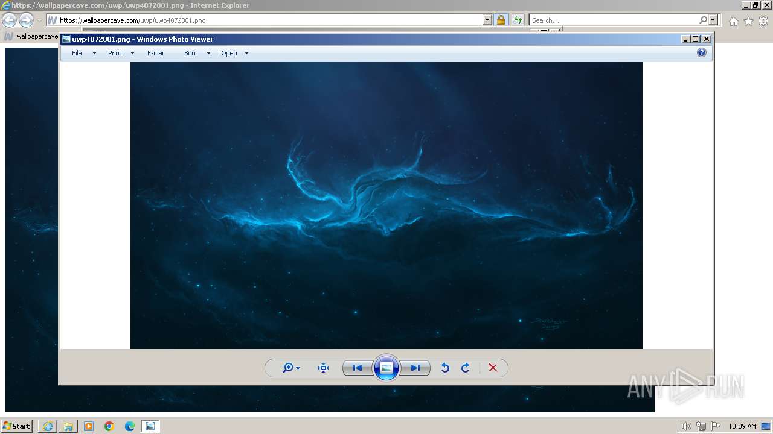
Task: Click the nebula picture in Photo Viewer
Action: [386, 205]
